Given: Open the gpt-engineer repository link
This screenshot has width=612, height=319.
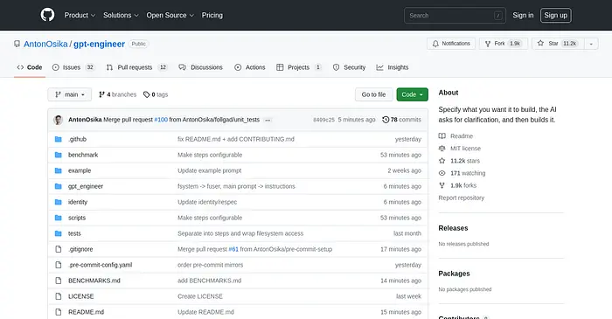Looking at the screenshot, I should pos(99,44).
